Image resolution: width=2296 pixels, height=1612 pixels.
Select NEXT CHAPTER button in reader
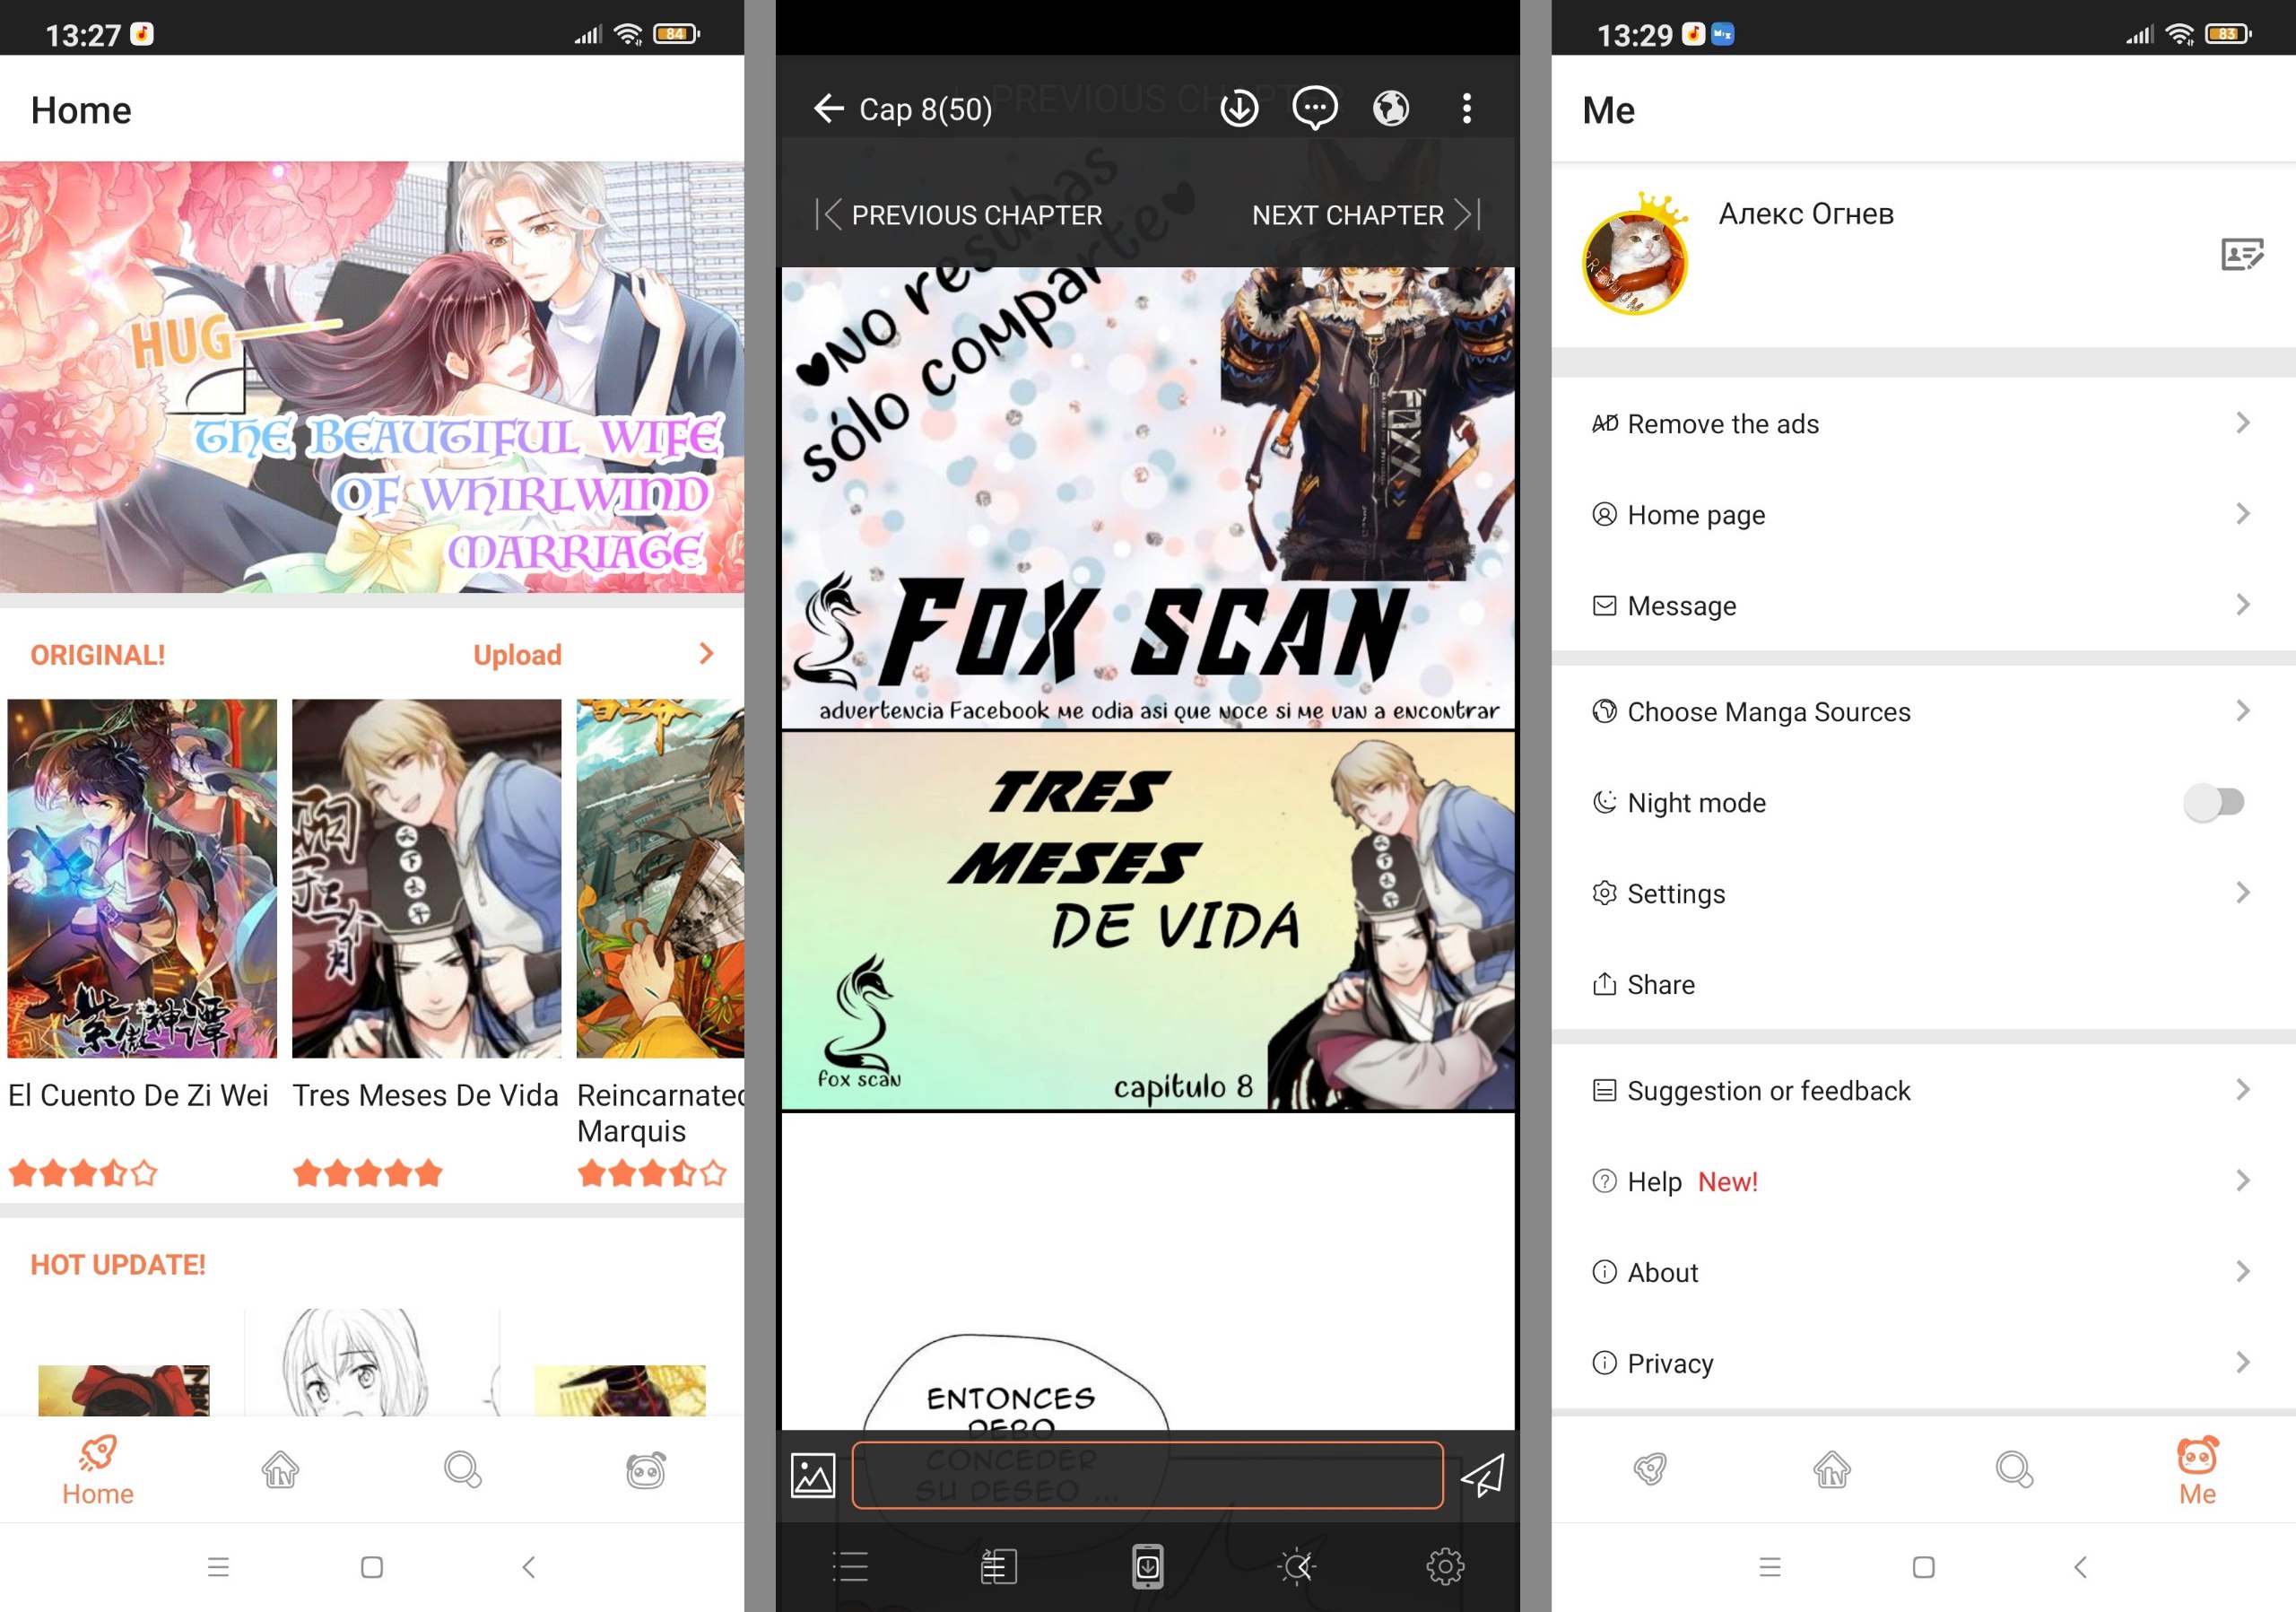tap(1366, 213)
